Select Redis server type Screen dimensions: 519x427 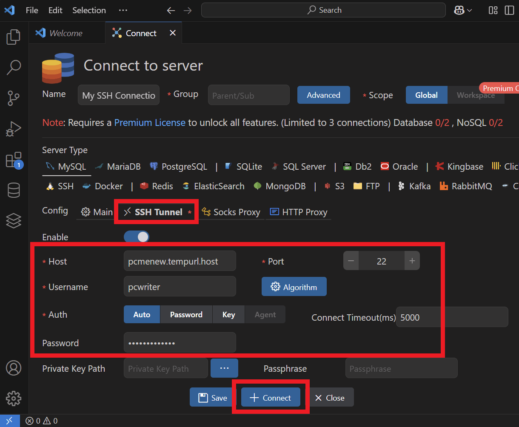157,186
